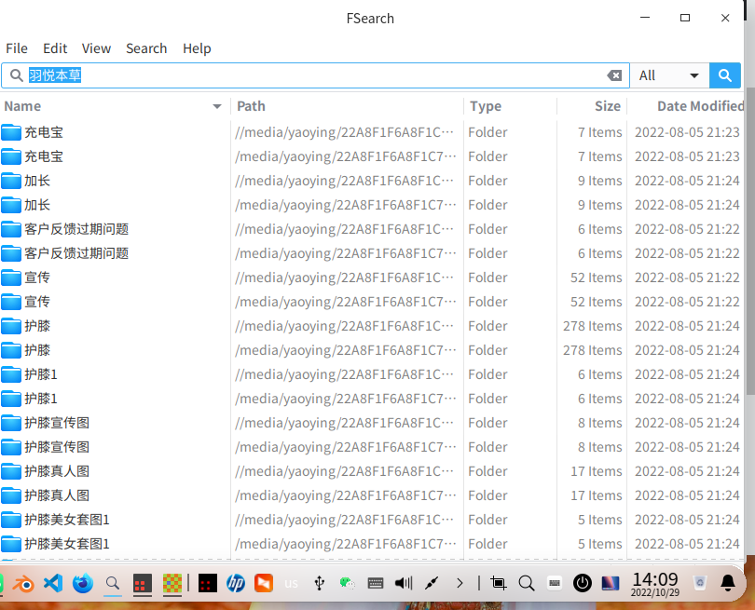Clear the search text with the backspace icon

tap(614, 75)
